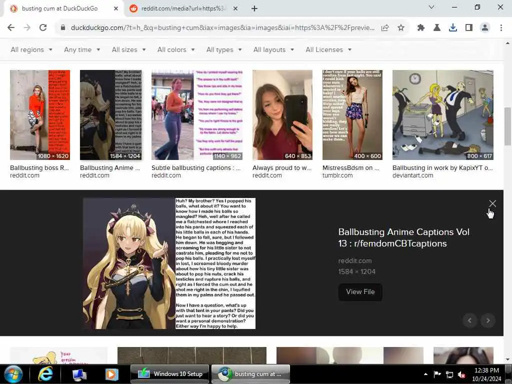
Task: Switch to the Windows 10 Setup taskbar window
Action: click(x=169, y=374)
